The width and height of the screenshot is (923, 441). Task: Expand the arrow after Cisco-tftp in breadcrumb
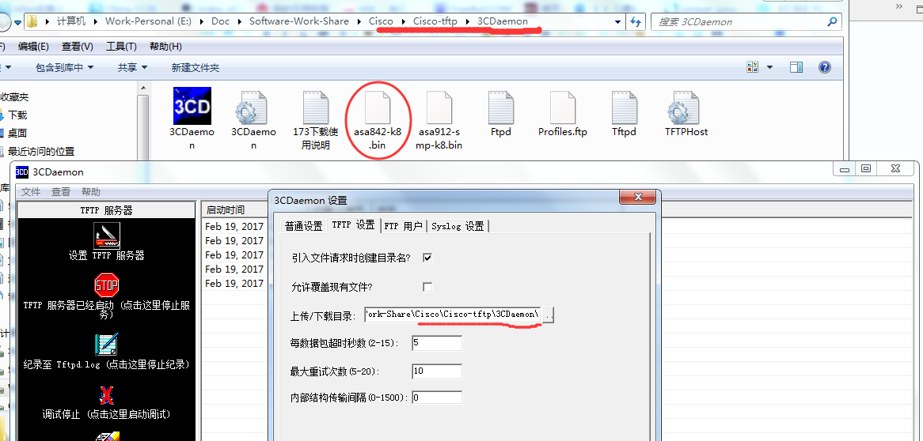pyautogui.click(x=467, y=22)
